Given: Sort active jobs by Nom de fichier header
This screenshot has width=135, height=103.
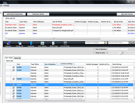Looking at the screenshot, I should tap(63, 22).
